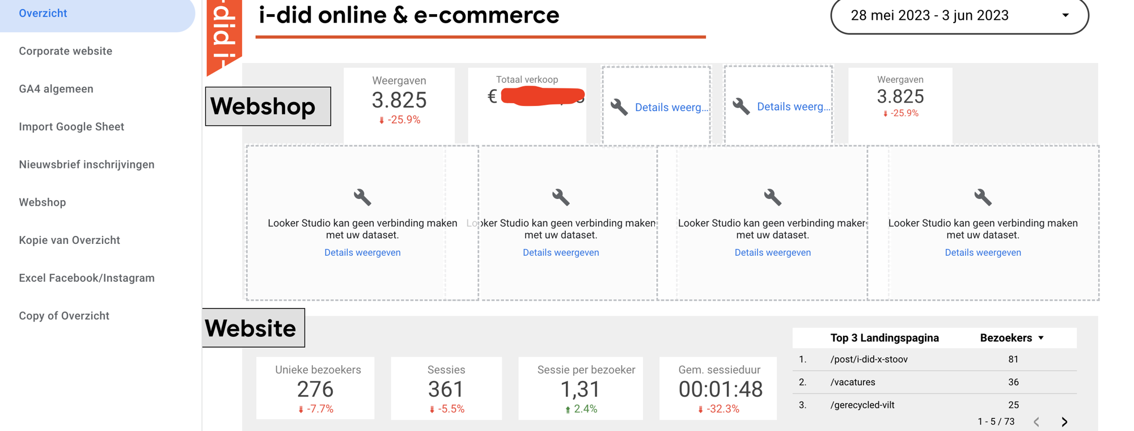Click the -5.5% change under Sessies
Viewport: 1134px width, 431px height.
click(x=447, y=409)
